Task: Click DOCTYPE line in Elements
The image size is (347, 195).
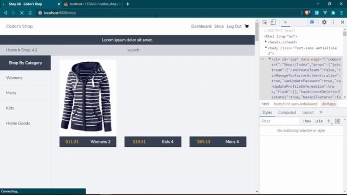Action: (x=279, y=30)
